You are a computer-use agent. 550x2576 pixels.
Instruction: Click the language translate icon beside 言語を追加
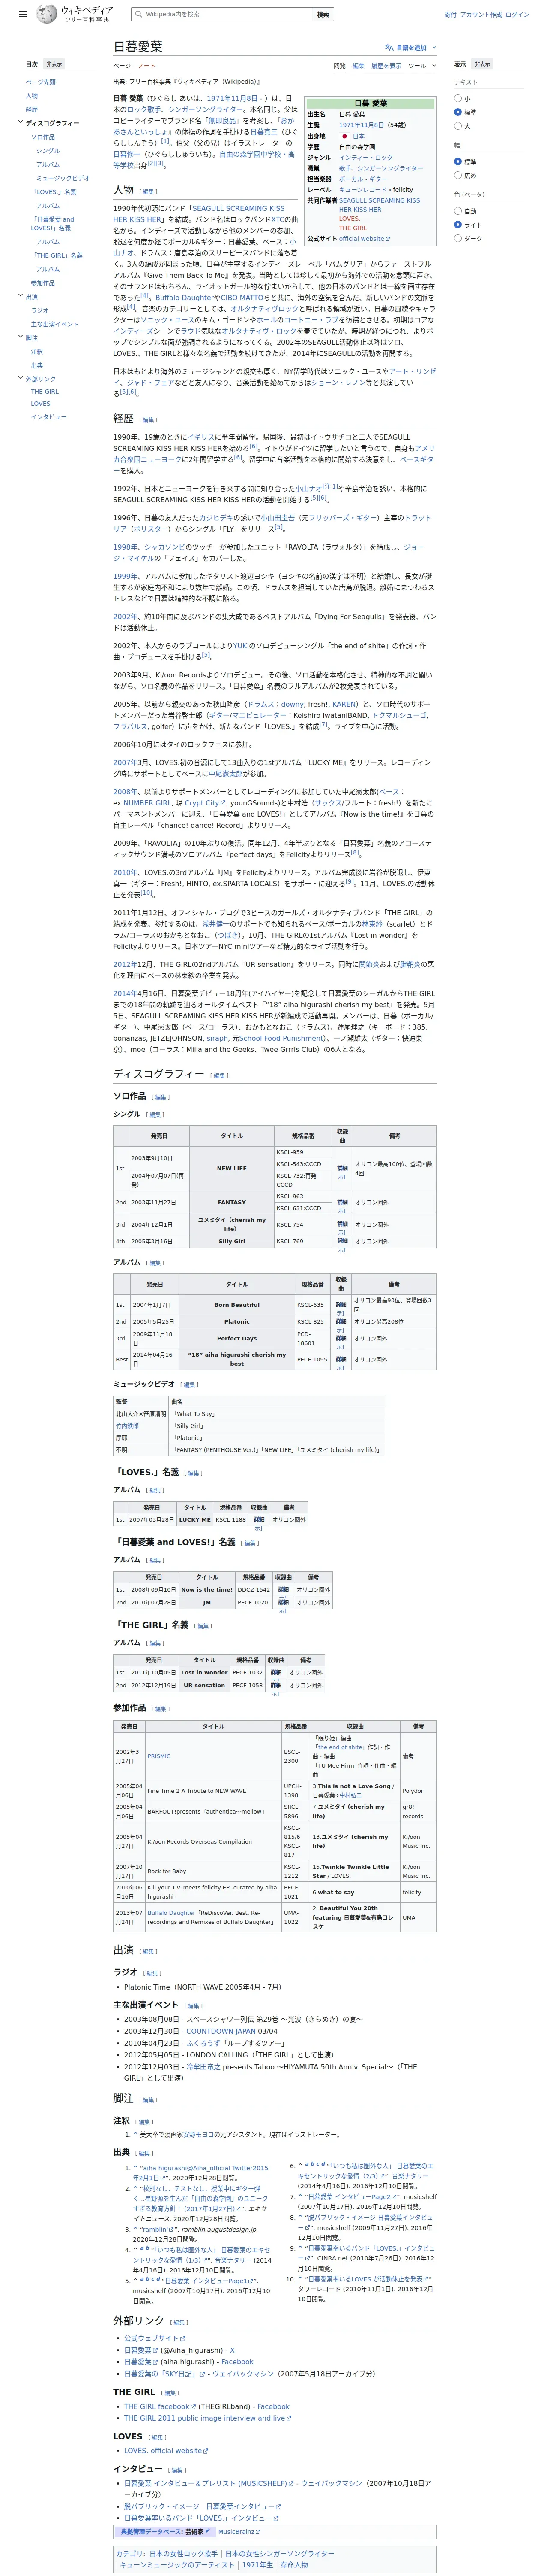point(389,47)
